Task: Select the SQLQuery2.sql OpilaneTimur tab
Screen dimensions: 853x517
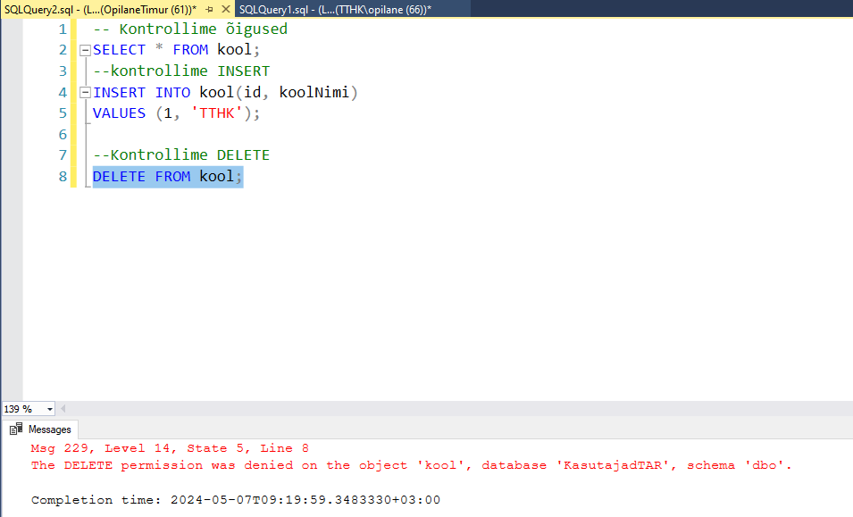Action: tap(98, 8)
